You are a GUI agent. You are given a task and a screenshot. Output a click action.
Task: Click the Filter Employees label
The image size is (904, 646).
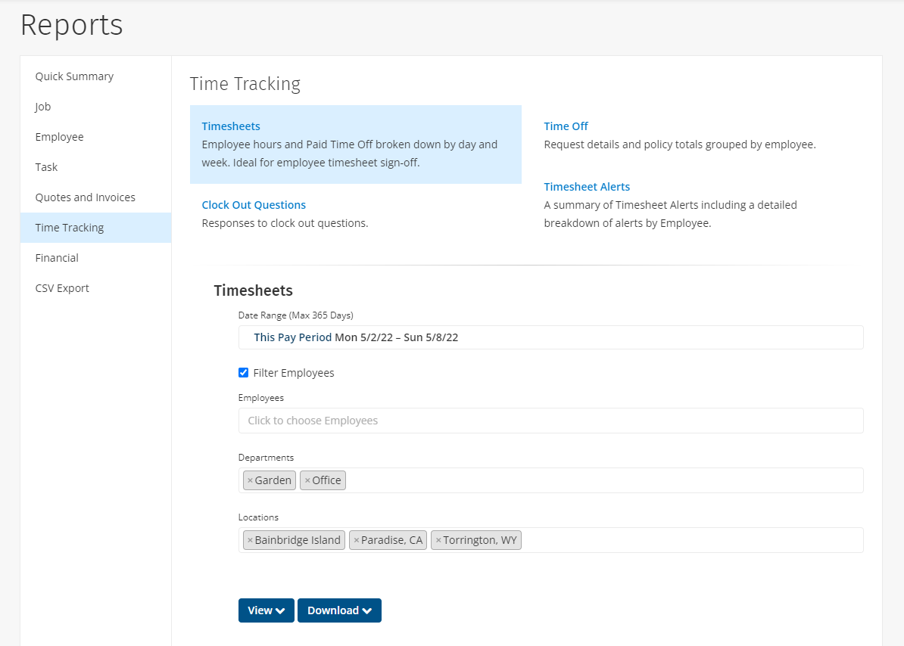point(294,373)
